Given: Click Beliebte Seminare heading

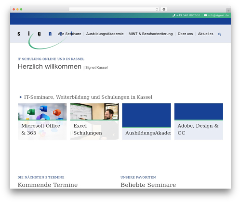Looking at the screenshot, I should coord(148,185).
